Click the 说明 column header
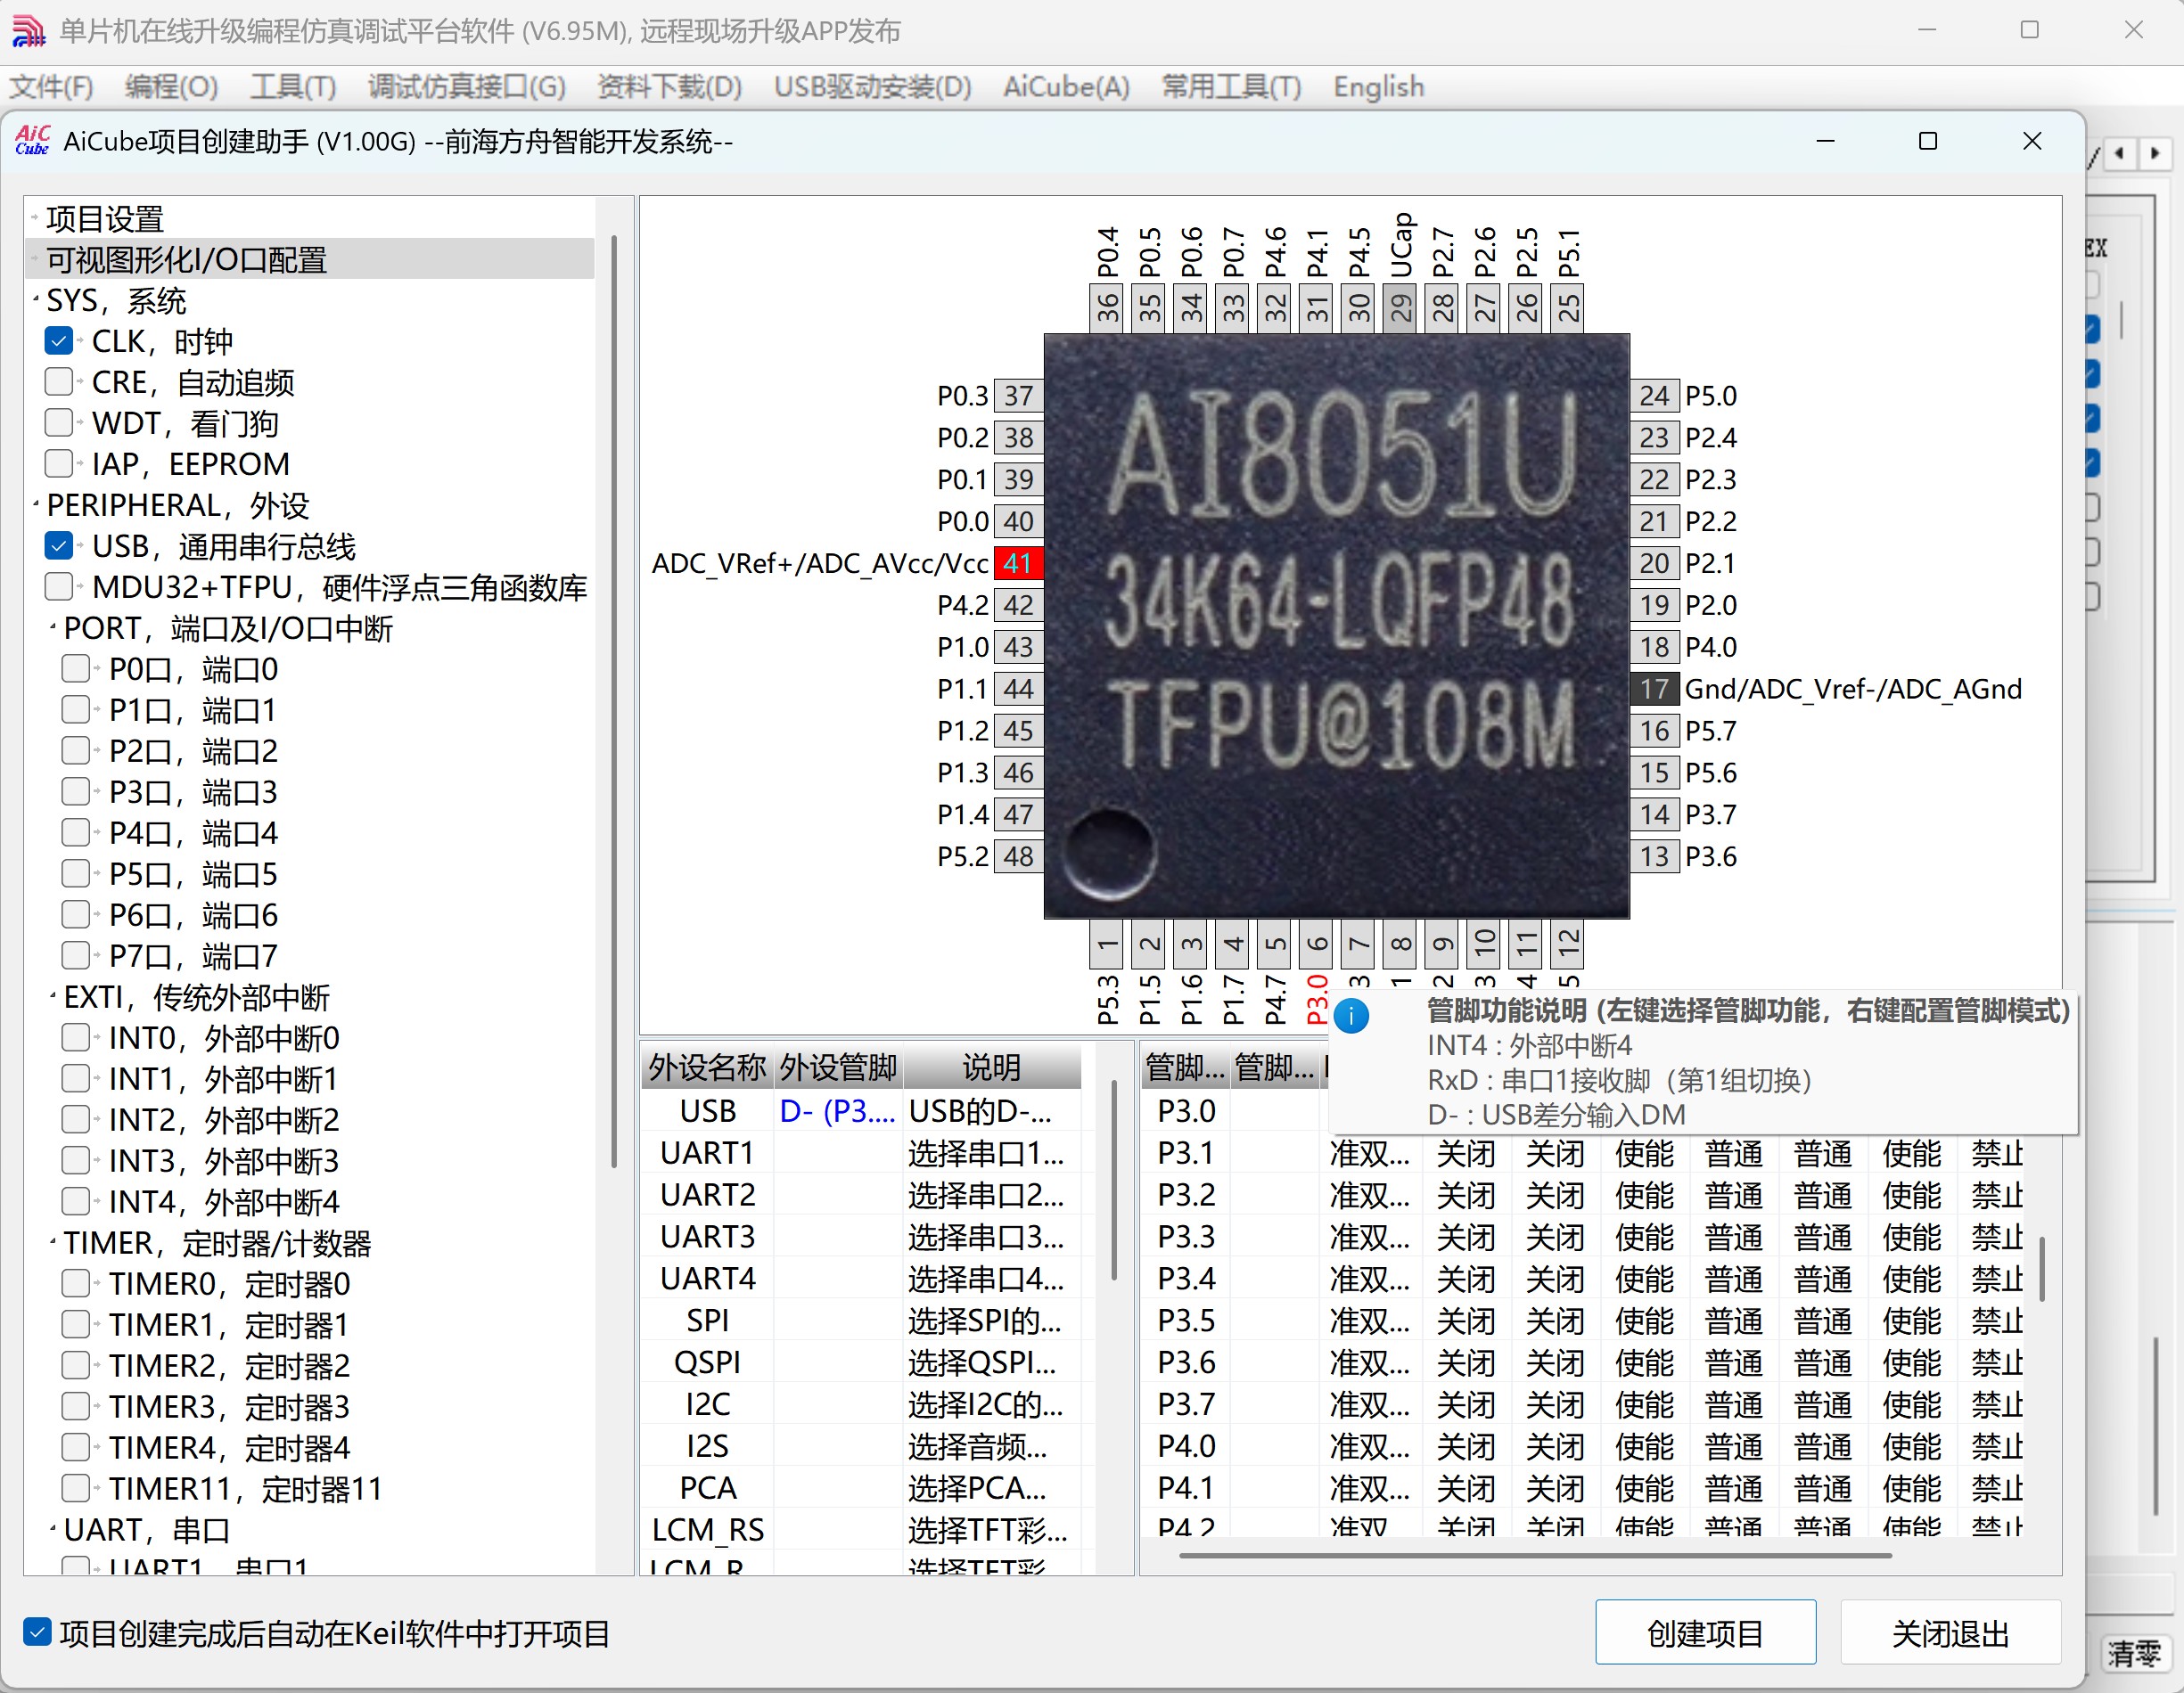 [991, 1067]
